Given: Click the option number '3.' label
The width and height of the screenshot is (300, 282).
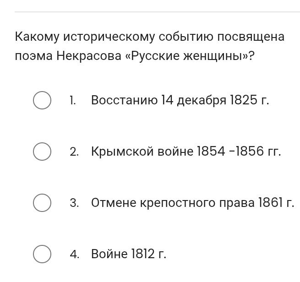Looking at the screenshot, I should pos(74,203).
